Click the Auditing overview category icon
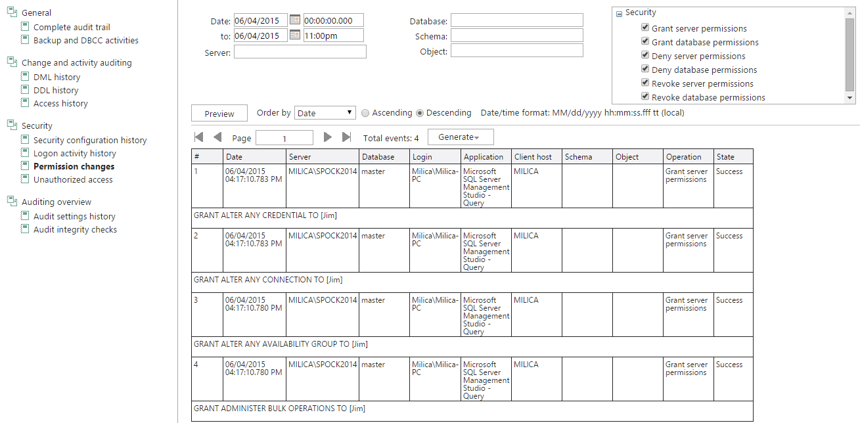860x423 pixels. [x=12, y=202]
